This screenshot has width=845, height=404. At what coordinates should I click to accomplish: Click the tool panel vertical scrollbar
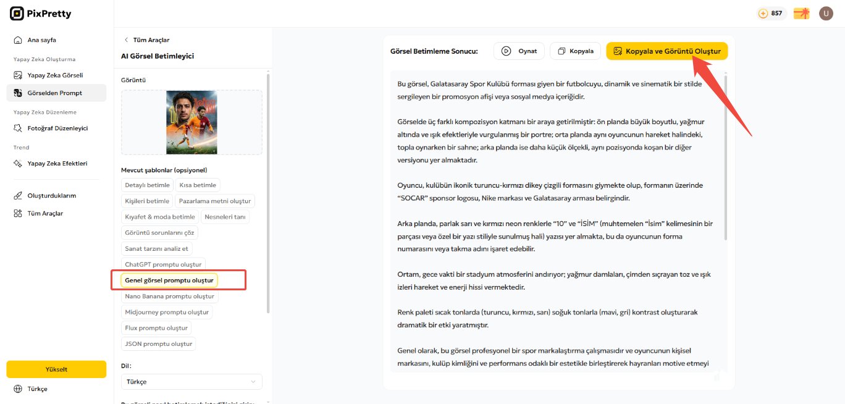[267, 193]
